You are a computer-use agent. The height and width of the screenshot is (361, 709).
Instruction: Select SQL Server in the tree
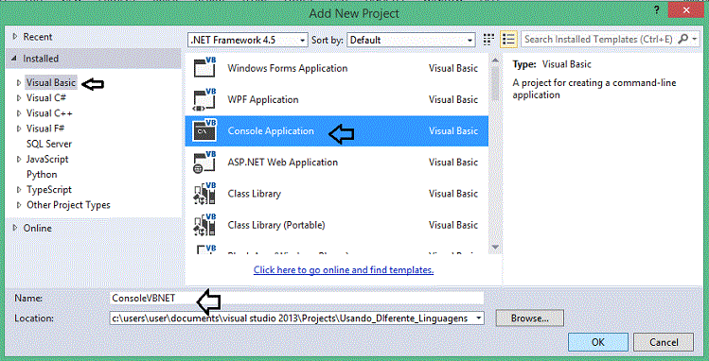click(49, 144)
